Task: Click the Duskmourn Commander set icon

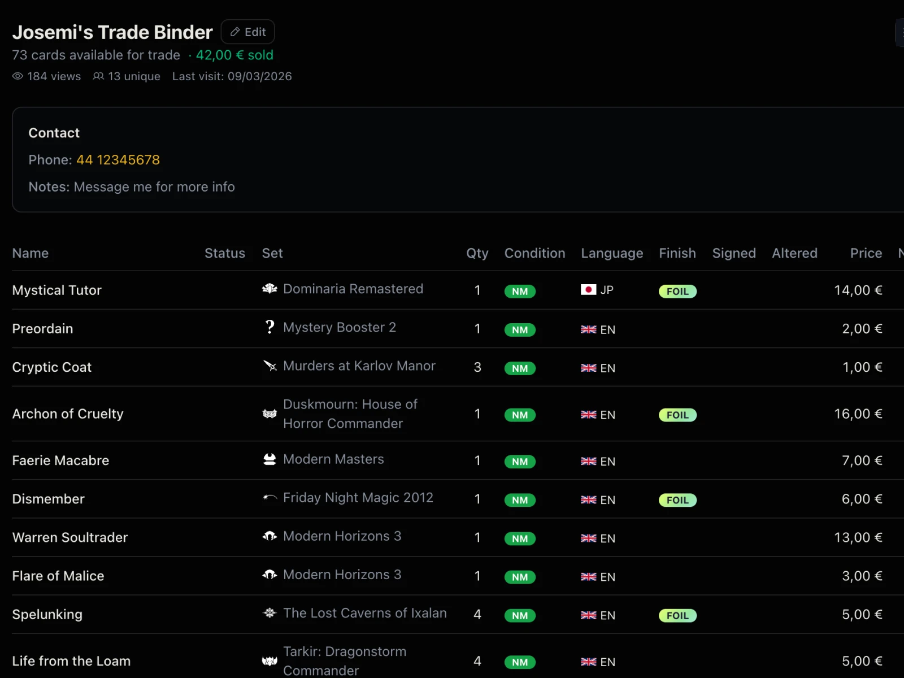Action: [270, 414]
